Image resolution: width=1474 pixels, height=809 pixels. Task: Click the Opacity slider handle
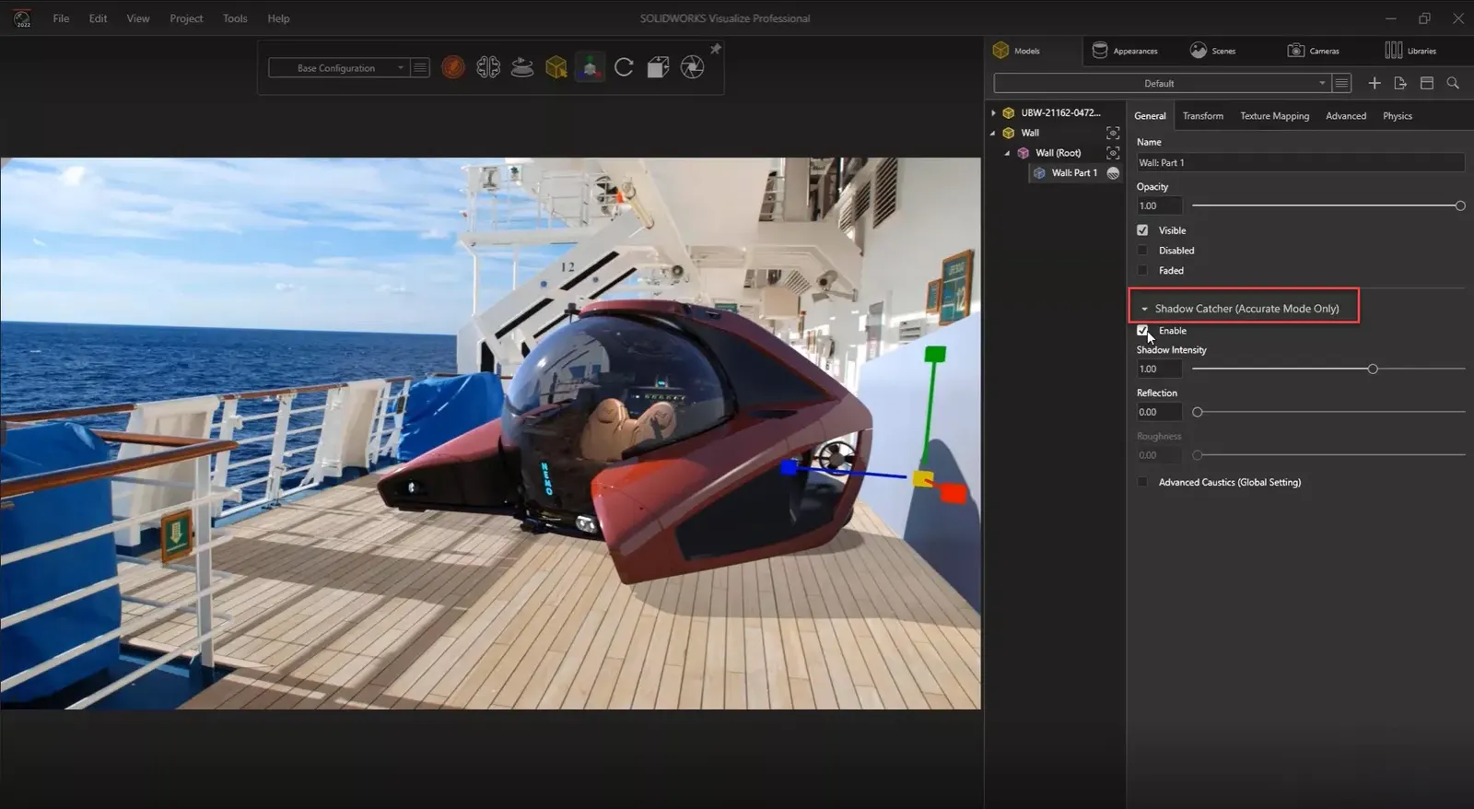pyautogui.click(x=1460, y=205)
